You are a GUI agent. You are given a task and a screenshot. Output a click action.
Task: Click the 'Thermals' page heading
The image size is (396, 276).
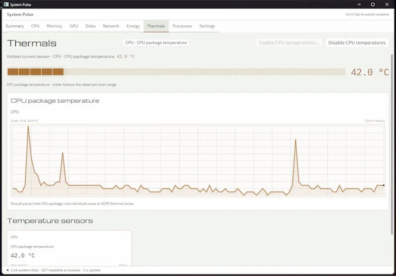click(32, 43)
